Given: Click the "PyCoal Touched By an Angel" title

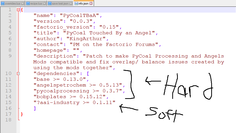Looking at the screenshot, I should click(x=109, y=33).
